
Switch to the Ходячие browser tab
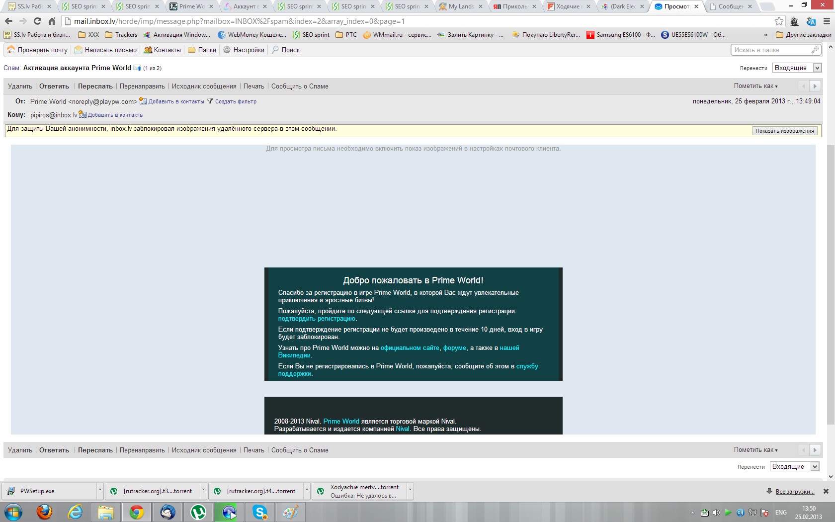[x=569, y=6]
